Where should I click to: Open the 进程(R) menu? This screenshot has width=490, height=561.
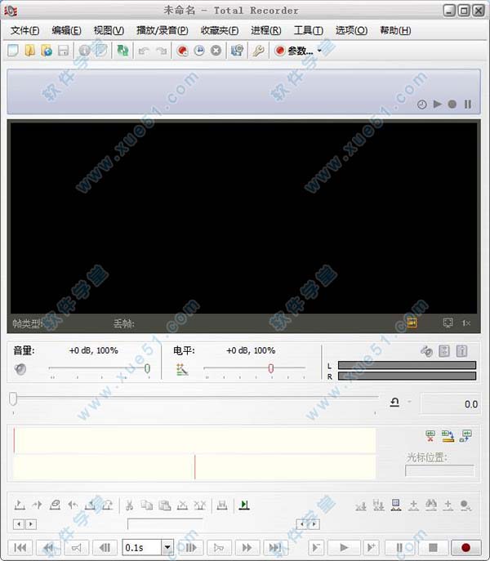point(266,30)
